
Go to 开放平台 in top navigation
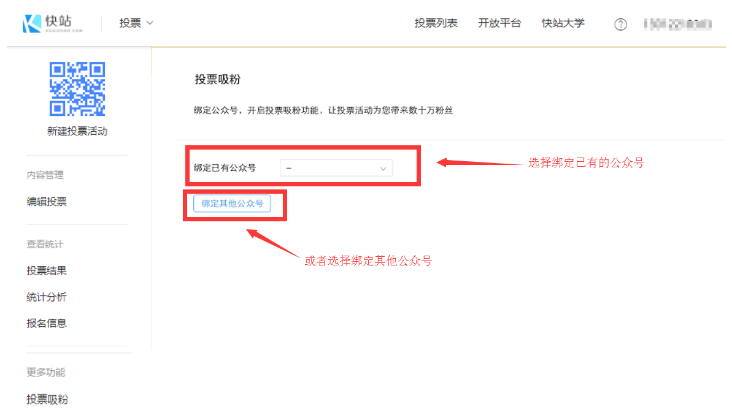(x=499, y=23)
